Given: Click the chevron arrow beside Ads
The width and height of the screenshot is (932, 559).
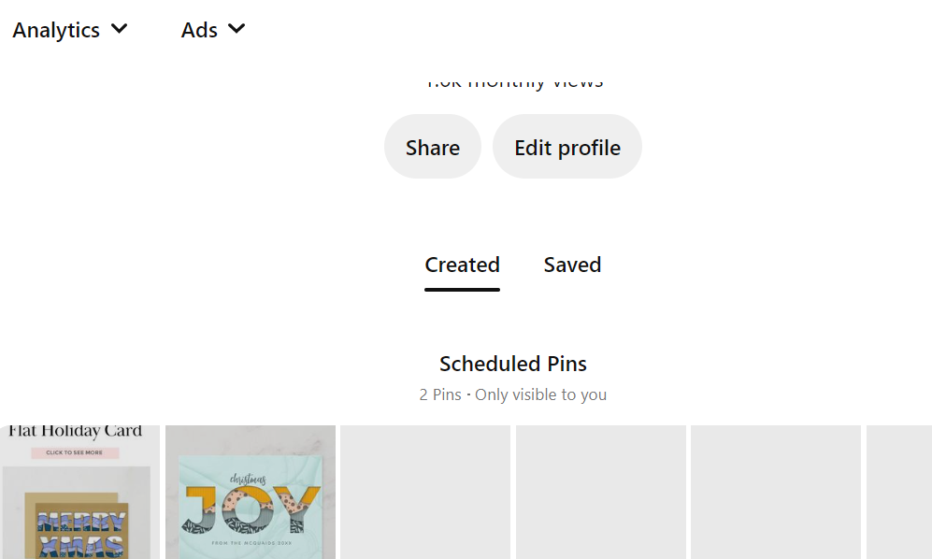Looking at the screenshot, I should (237, 29).
